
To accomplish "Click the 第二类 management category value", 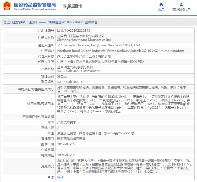I will (x=62, y=76).
